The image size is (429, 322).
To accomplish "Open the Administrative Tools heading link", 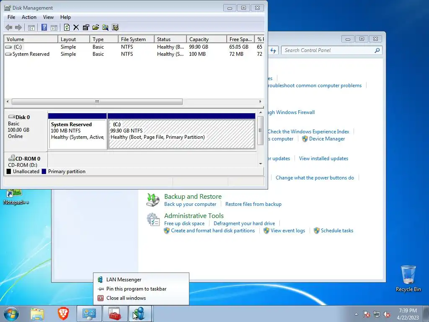I will click(x=194, y=216).
